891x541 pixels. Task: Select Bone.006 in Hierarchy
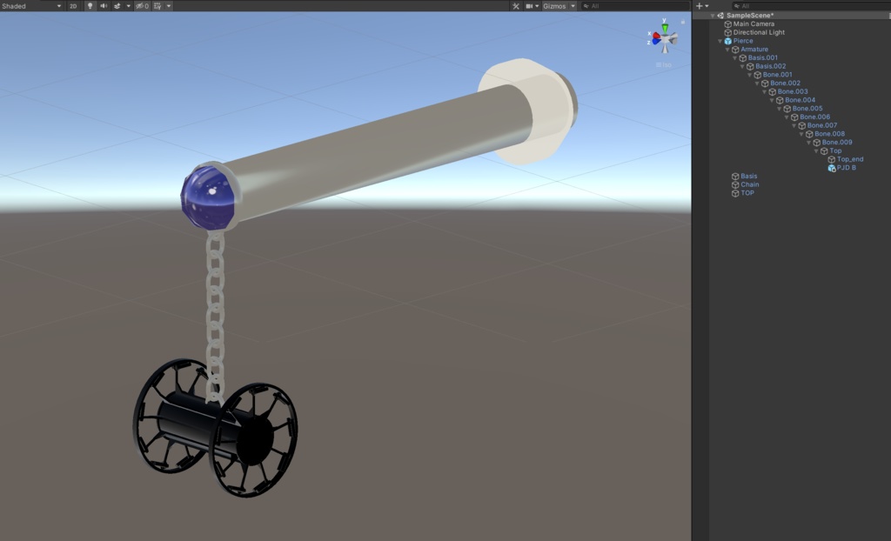click(x=814, y=117)
